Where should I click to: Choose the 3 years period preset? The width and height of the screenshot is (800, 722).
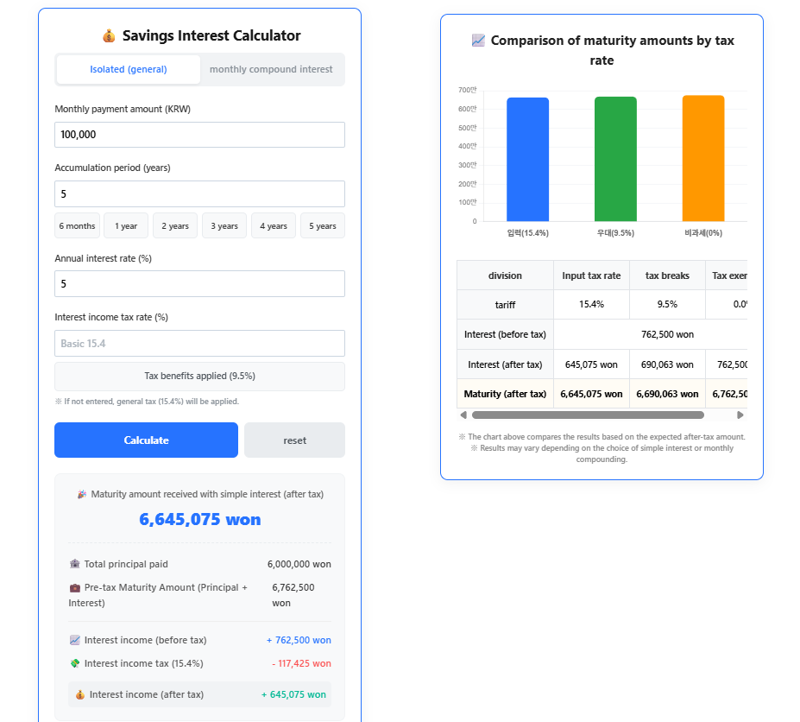[224, 225]
